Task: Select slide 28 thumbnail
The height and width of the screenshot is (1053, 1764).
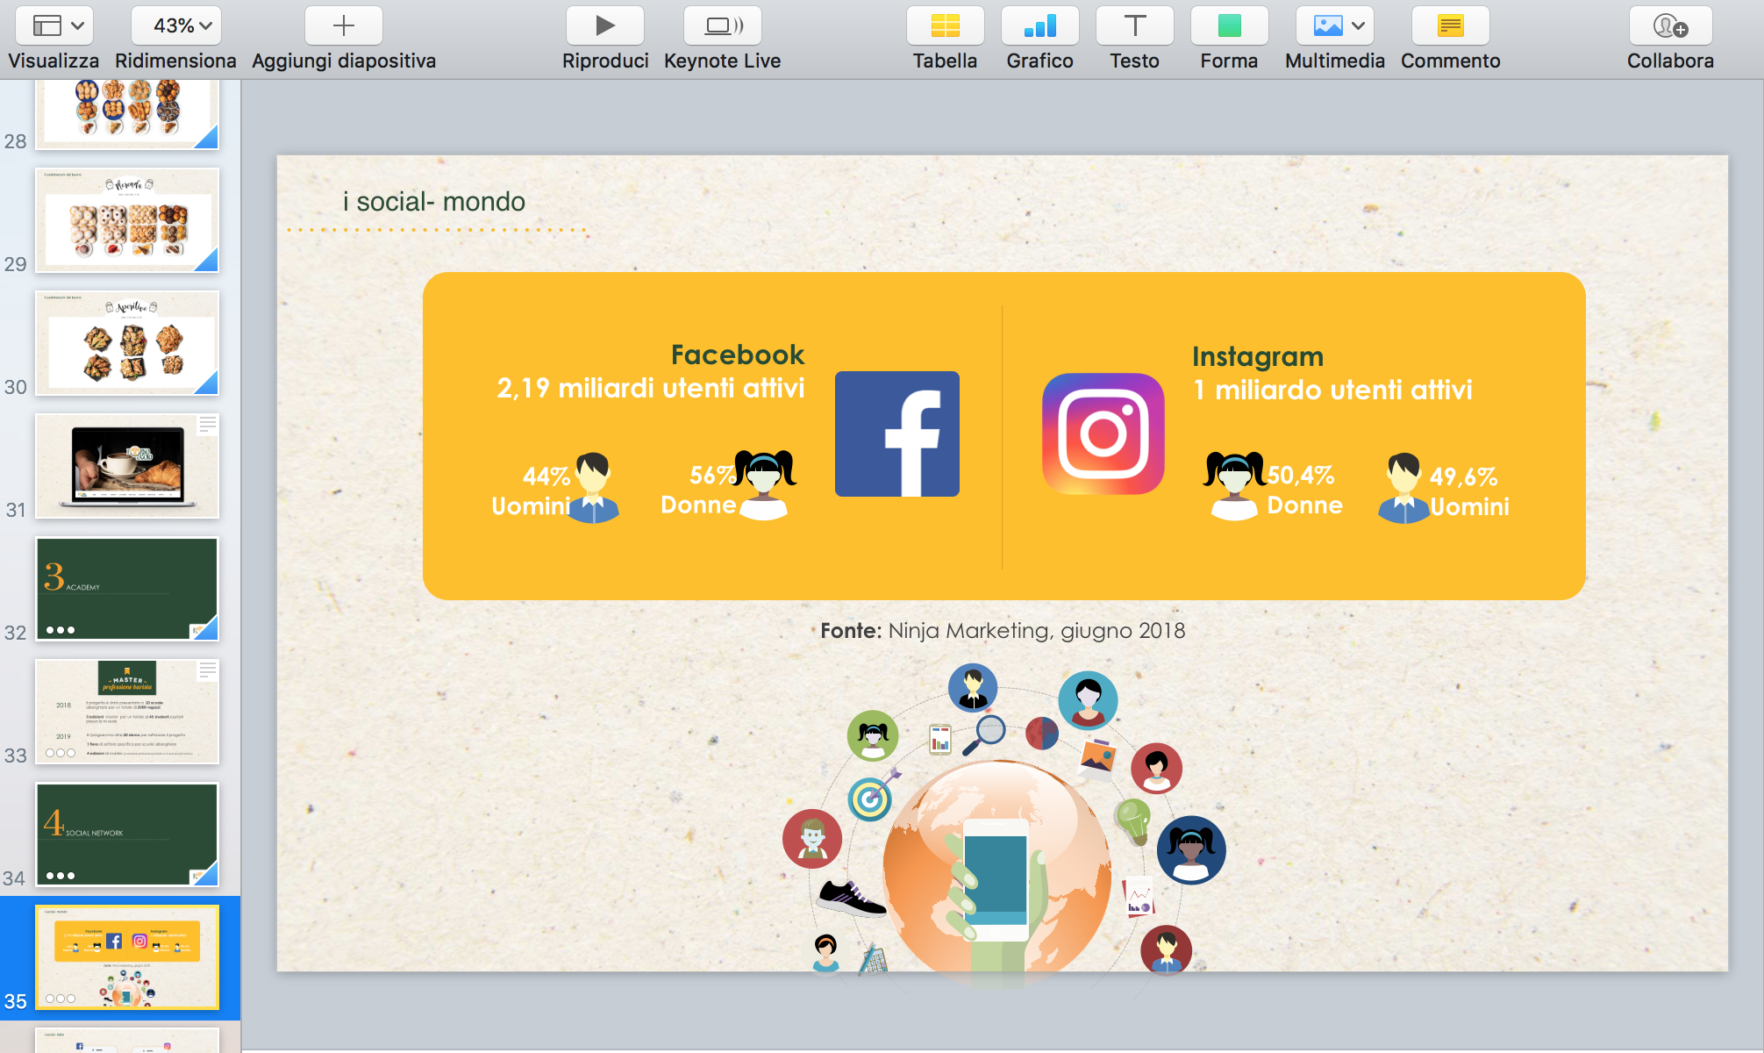Action: tap(127, 114)
